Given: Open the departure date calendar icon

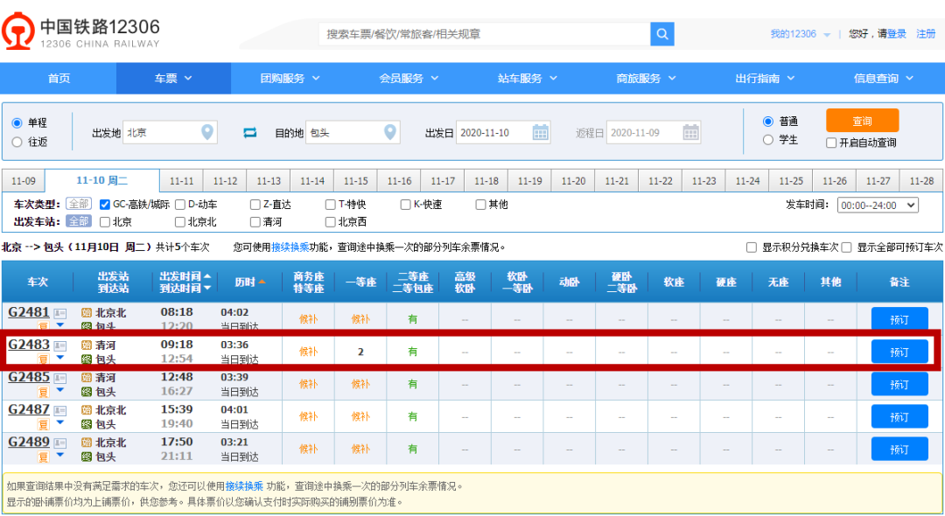Looking at the screenshot, I should pyautogui.click(x=541, y=133).
